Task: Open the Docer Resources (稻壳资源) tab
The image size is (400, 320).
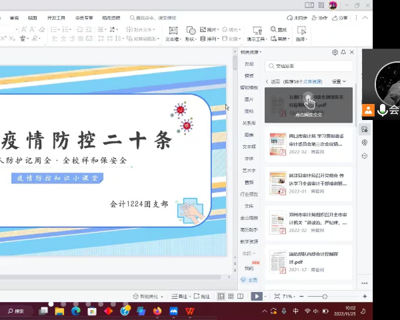Action: 111,18
